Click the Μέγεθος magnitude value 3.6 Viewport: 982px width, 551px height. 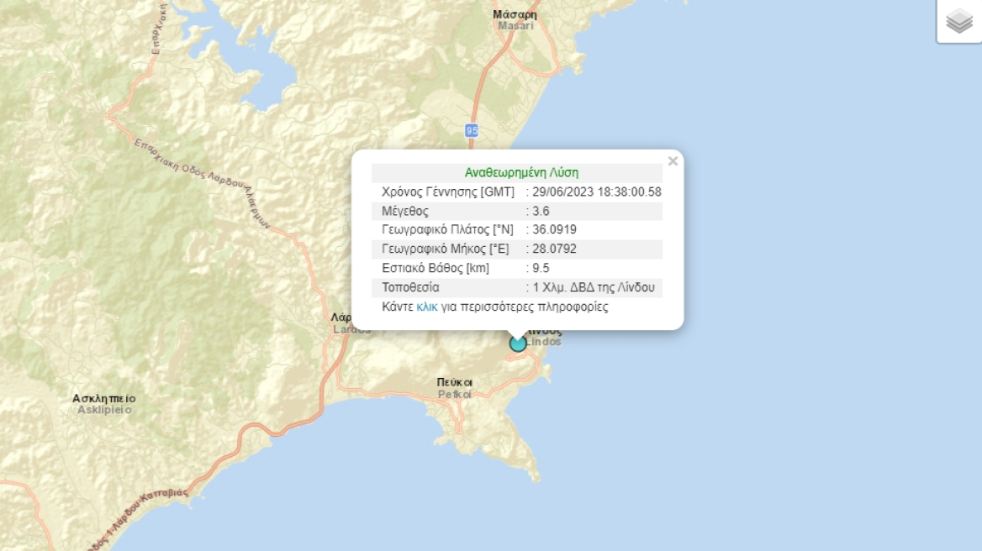541,211
